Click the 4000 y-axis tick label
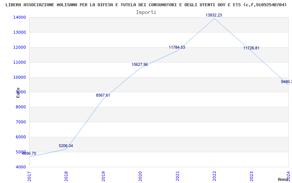Image resolution: width=292 pixels, height=183 pixels. [20, 167]
